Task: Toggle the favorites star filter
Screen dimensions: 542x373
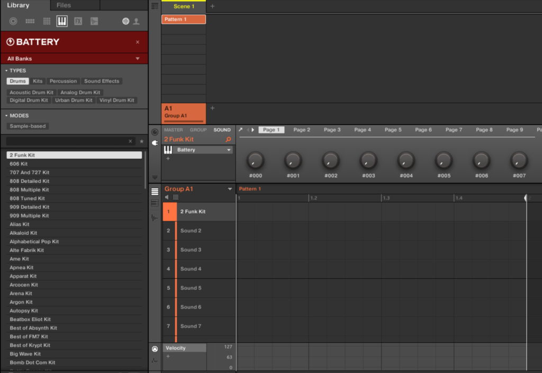Action: [x=141, y=141]
